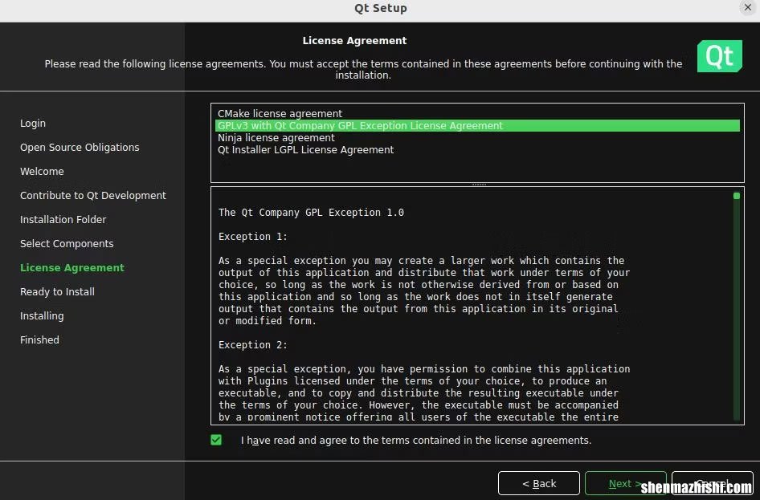Select the License Agreement step
The width and height of the screenshot is (760, 500).
tap(72, 267)
